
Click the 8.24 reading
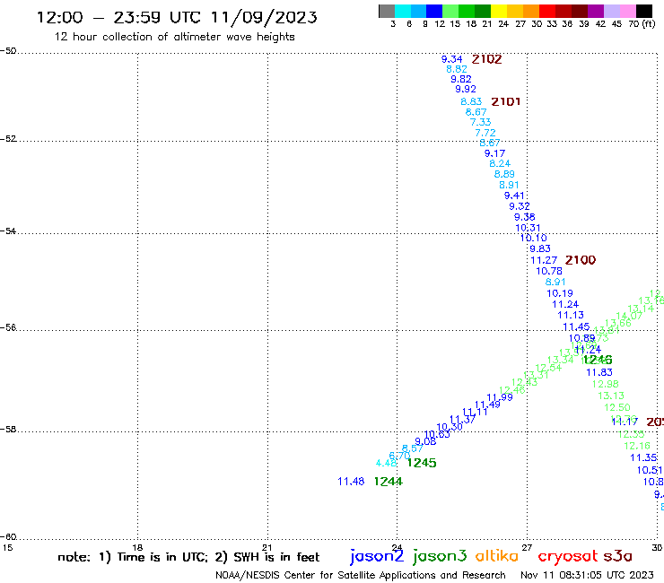click(500, 163)
